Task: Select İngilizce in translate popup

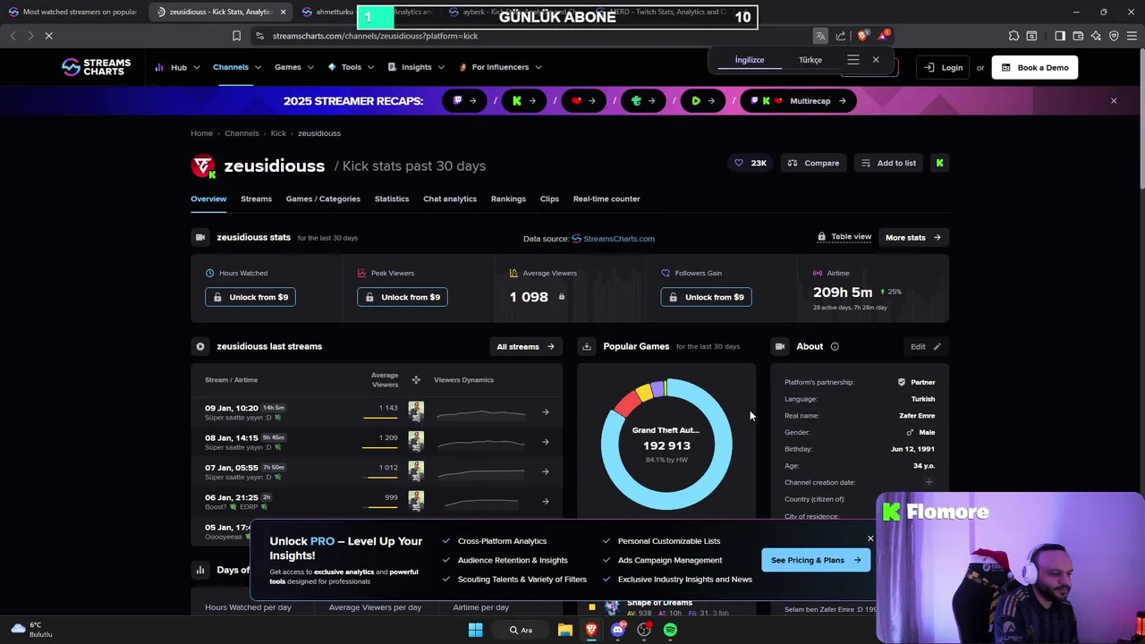Action: point(750,60)
